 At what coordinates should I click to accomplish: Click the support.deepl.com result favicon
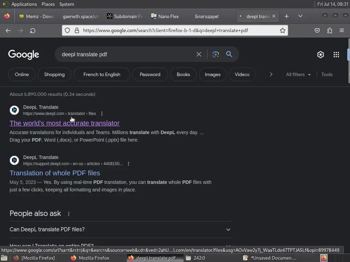(x=14, y=160)
